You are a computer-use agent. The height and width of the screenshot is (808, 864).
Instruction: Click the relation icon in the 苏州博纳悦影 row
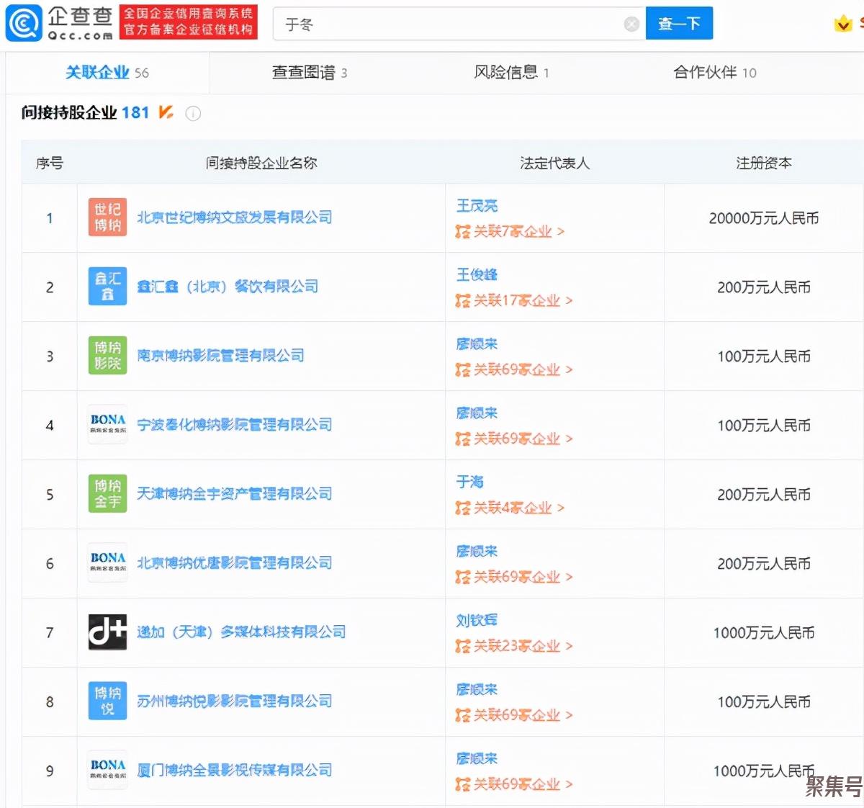click(462, 716)
